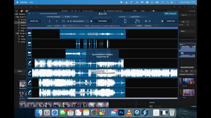Click the CAM1 camera track icon
211x118 pixels.
tap(30, 33)
